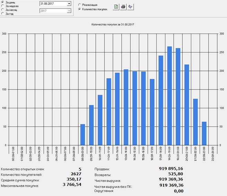Click the 07:00-08:00 axis label
Viewport: 227px width, 196px height.
click(74, 154)
